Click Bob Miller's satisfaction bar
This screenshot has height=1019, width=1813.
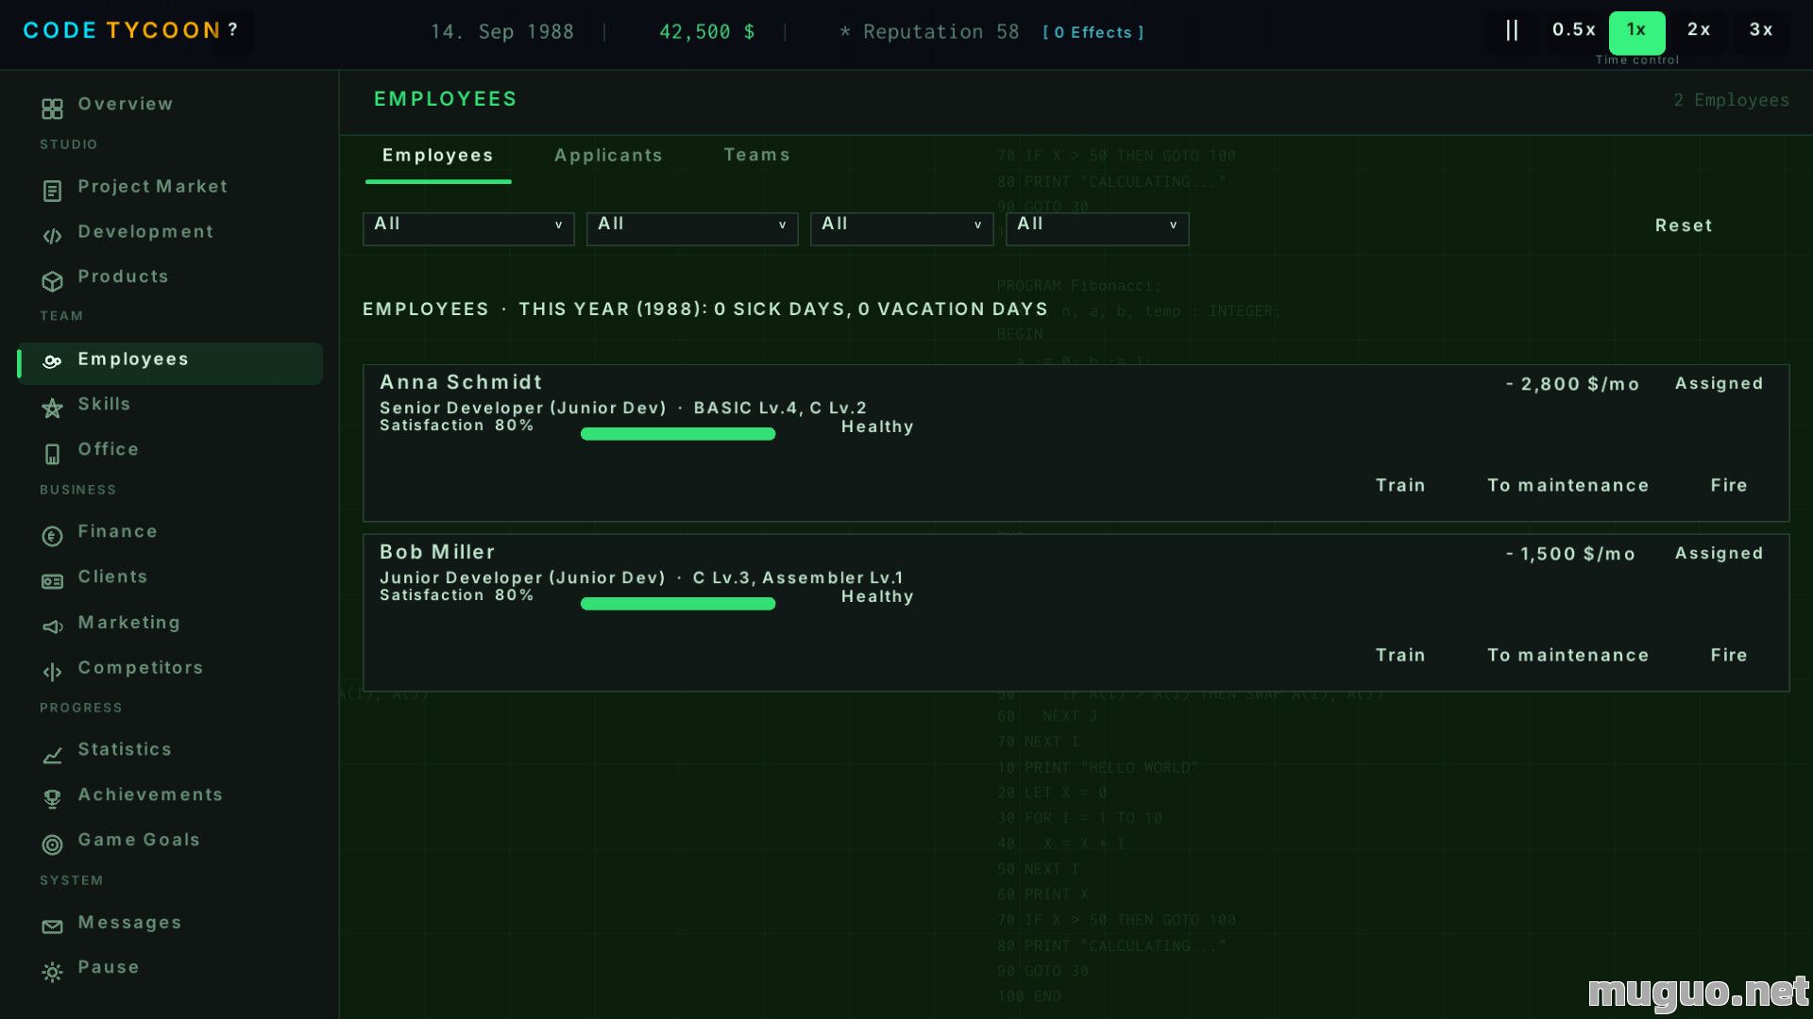(678, 604)
